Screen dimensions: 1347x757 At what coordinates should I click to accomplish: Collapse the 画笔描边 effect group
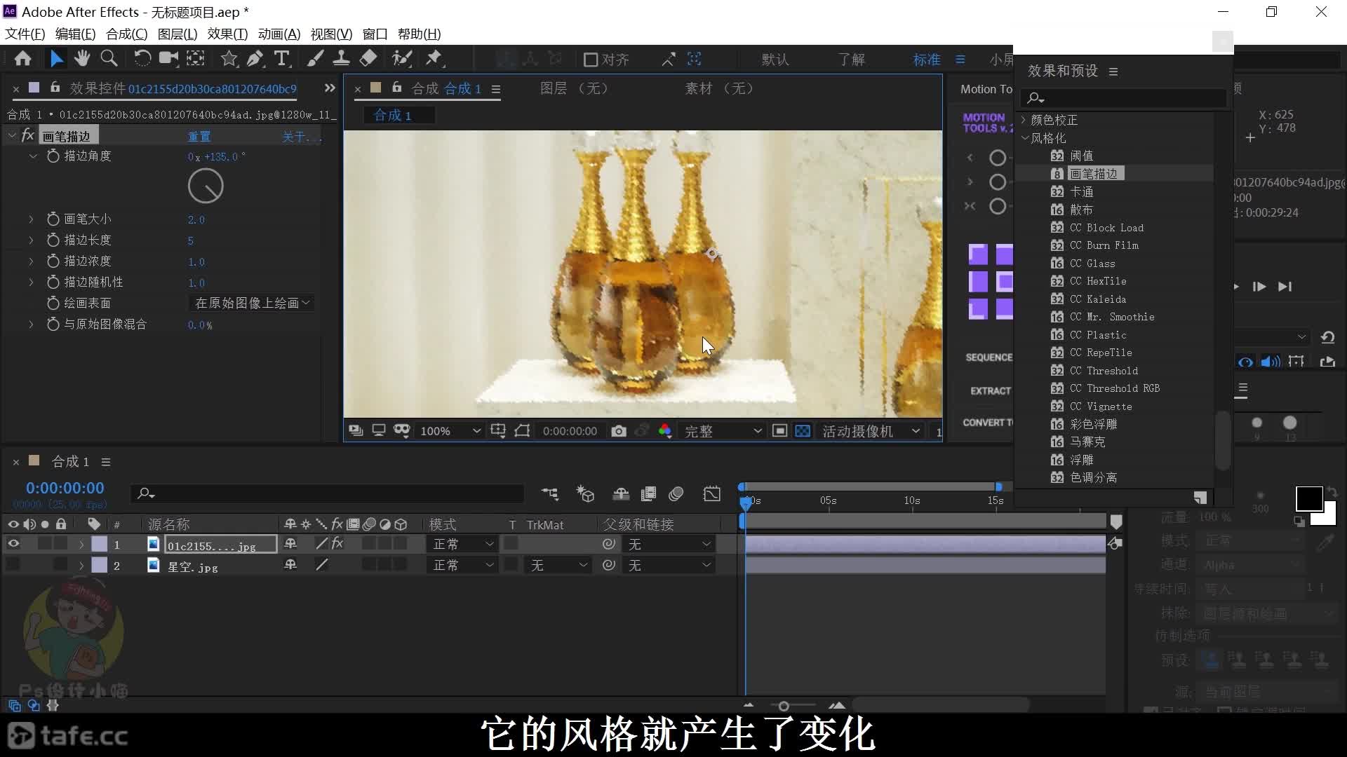tap(11, 135)
